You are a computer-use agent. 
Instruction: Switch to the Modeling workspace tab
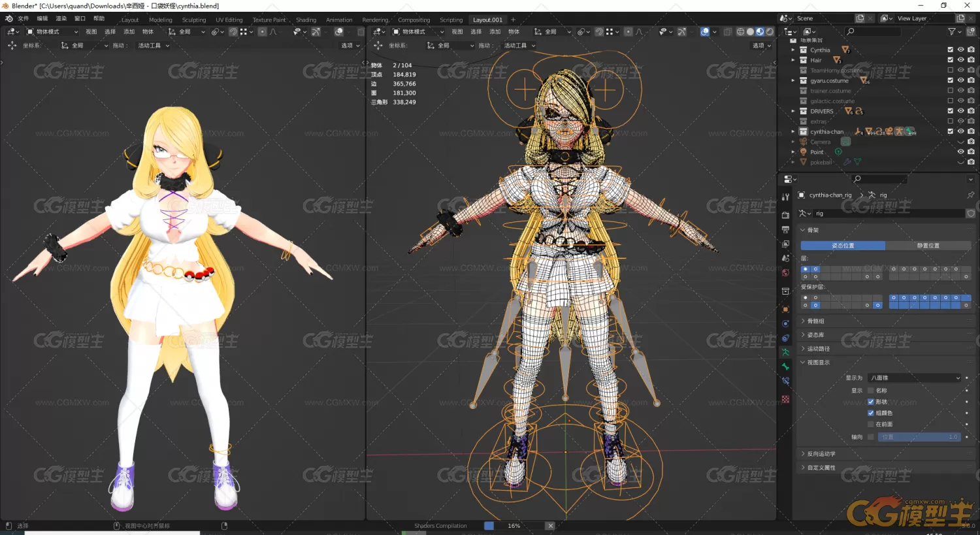click(x=160, y=20)
